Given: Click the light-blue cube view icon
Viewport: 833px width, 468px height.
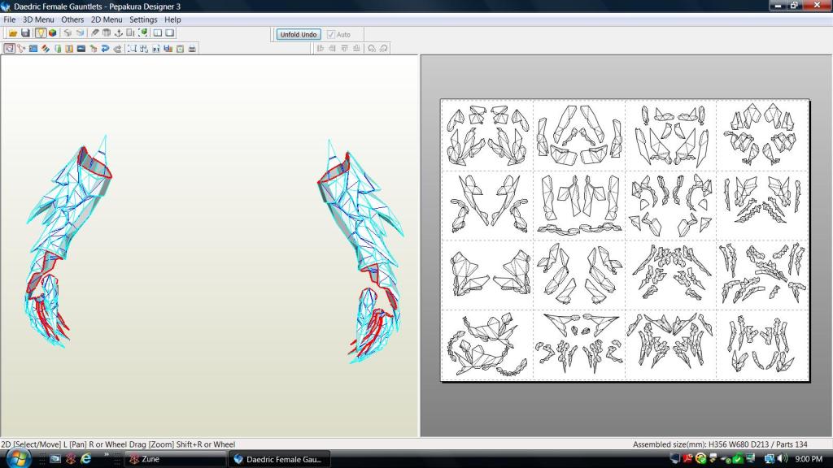Looking at the screenshot, I should 80,32.
